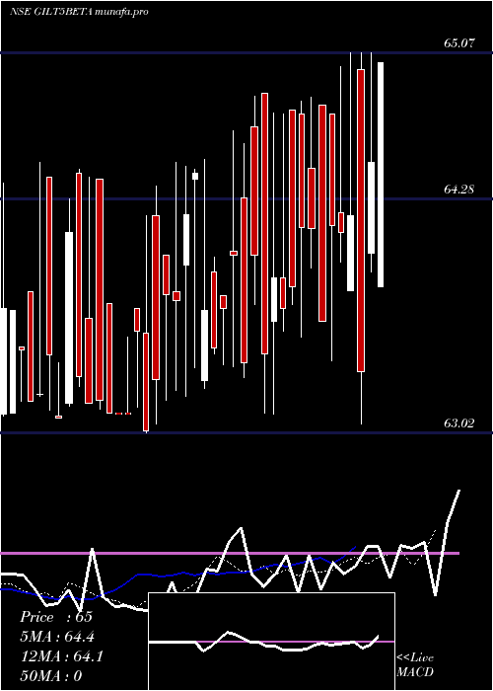The height and width of the screenshot is (691, 493).
Task: Click the NSE GILT5BETA munafa.pro title
Action: coord(79,12)
